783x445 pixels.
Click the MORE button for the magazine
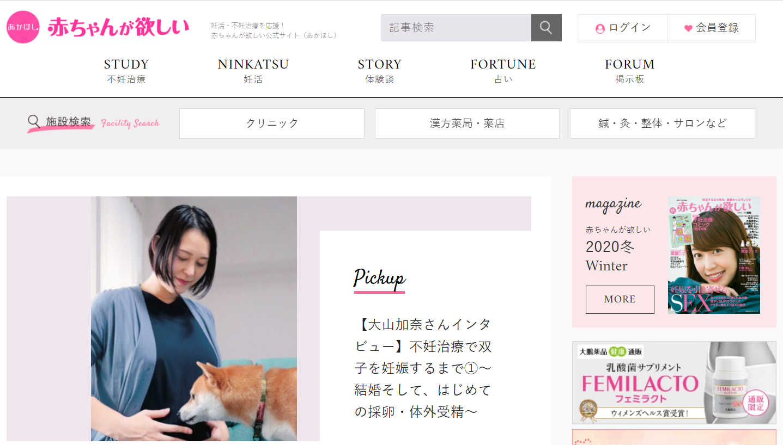point(620,300)
